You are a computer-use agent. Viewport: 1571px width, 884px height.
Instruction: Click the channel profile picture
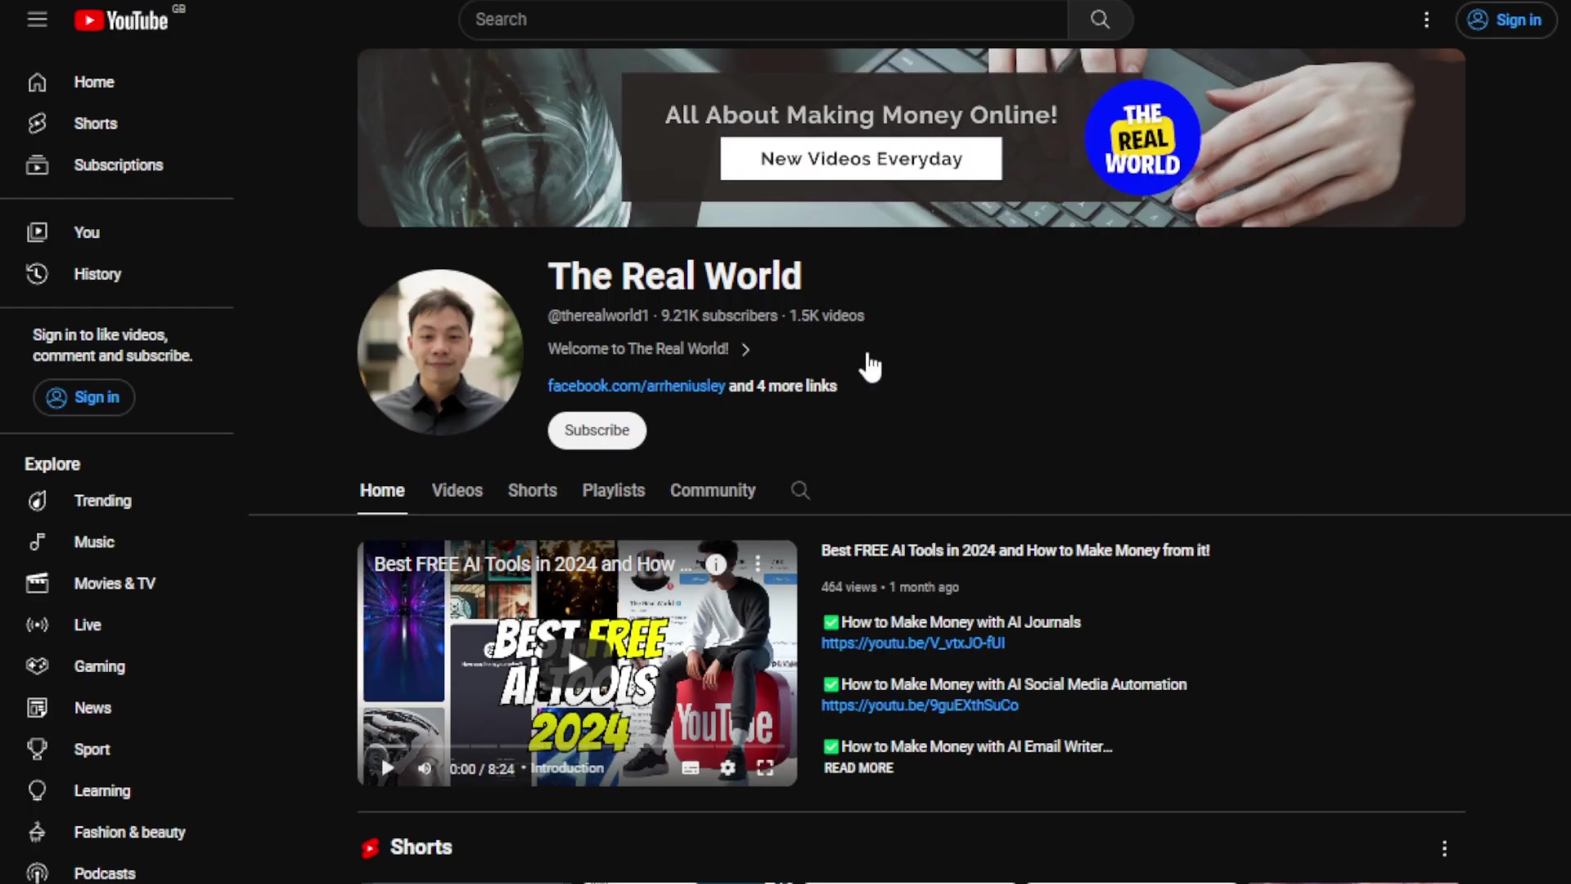point(440,352)
